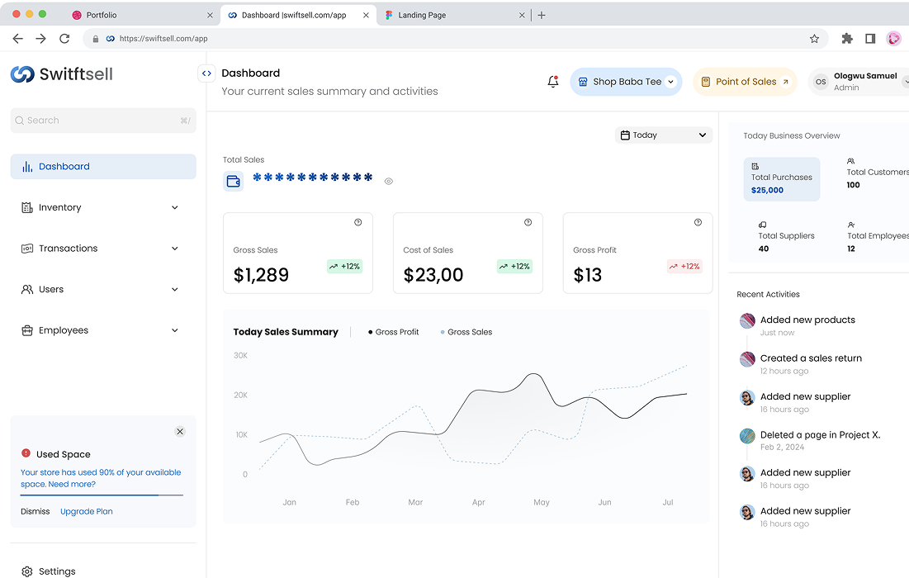Go back in browser history
Viewport: 909px width, 578px height.
click(x=18, y=39)
